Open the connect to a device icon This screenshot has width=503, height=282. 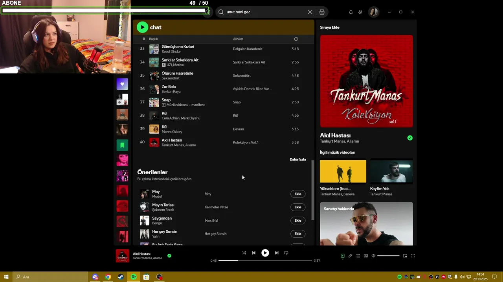click(366, 256)
